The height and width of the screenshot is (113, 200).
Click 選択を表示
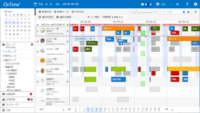46,17
